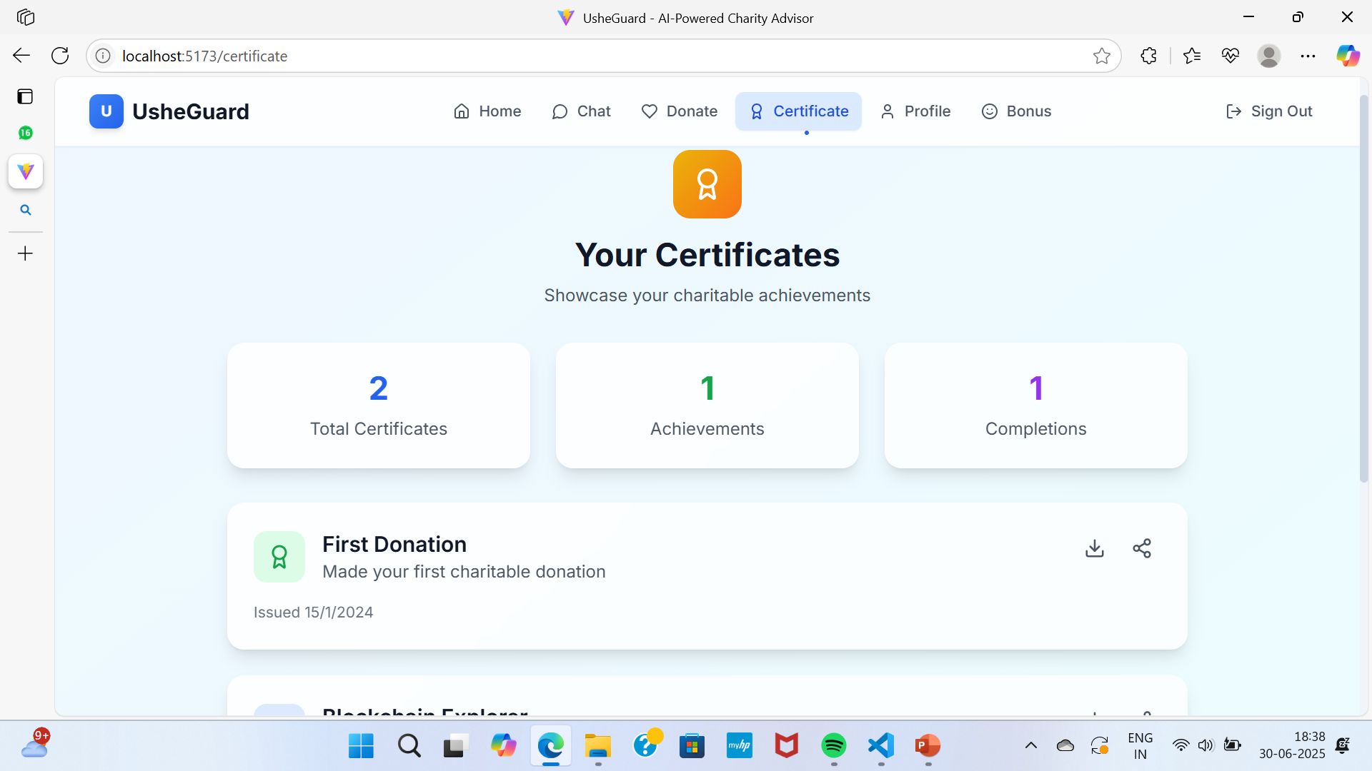Click the UsheGuard logo icon
Viewport: 1372px width, 771px height.
106,111
